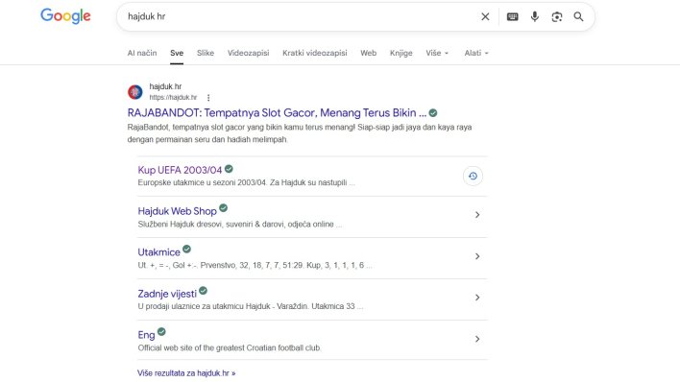680x382 pixels.
Task: Click the snippet Official web site of the greatest
Action: point(229,347)
